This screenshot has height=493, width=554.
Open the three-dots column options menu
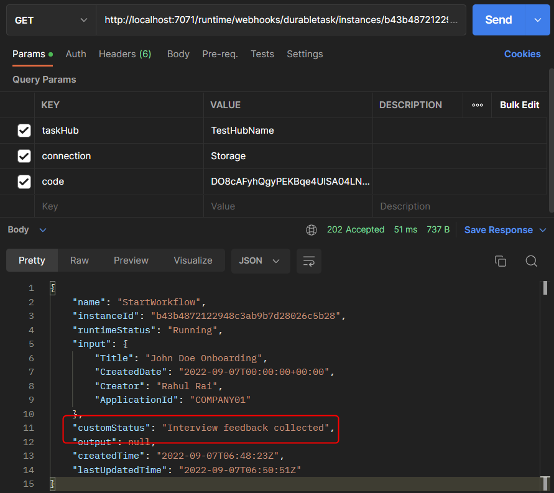click(x=478, y=105)
